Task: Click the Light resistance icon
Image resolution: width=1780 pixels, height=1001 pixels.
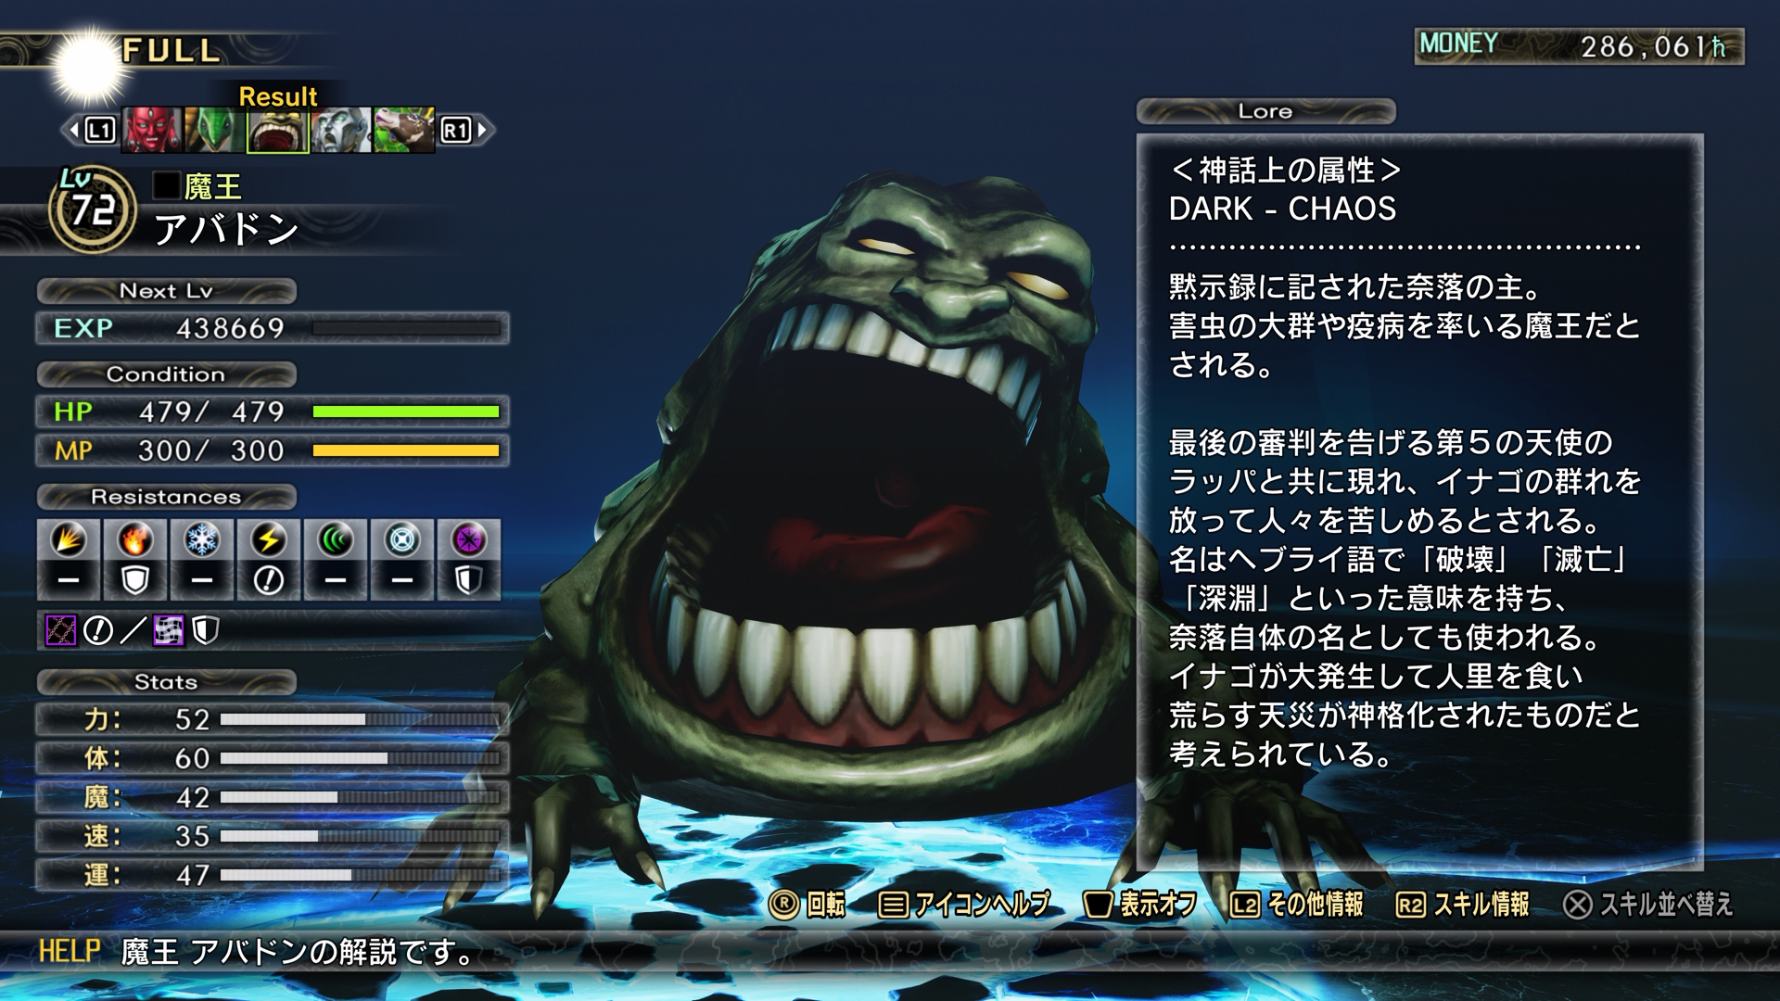Action: (402, 539)
